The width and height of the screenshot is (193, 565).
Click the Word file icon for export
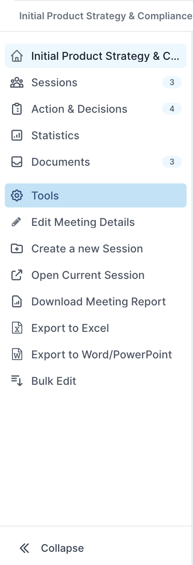coord(16,355)
